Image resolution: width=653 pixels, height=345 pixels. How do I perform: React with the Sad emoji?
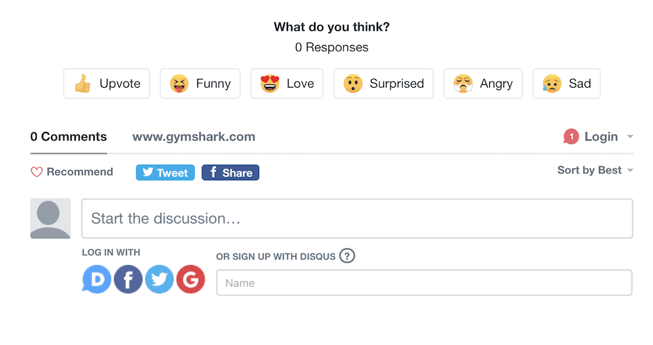tap(566, 84)
